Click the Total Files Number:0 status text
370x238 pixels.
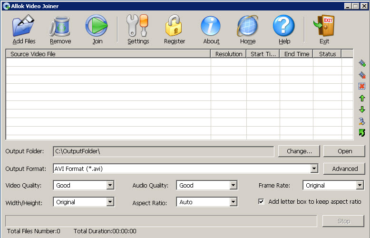click(33, 231)
